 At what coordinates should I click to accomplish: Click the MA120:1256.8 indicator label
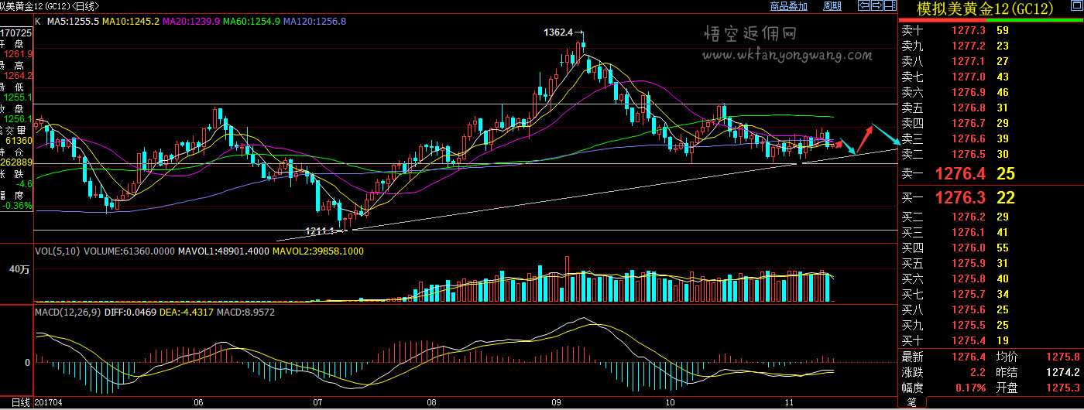pos(314,22)
